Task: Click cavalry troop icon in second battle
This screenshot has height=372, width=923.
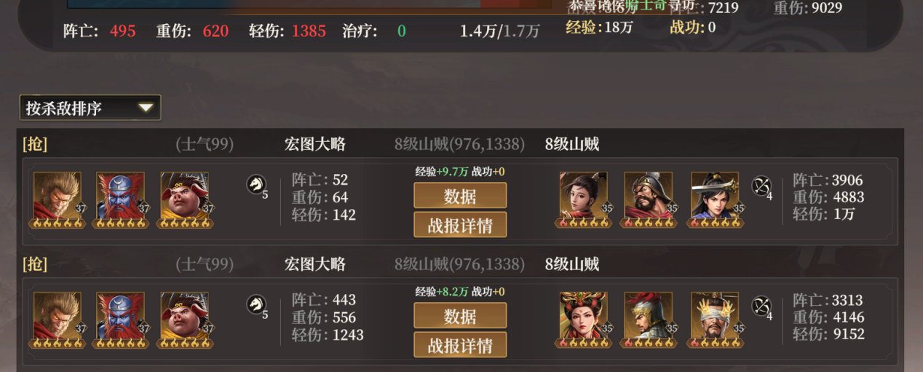Action: pos(256,305)
